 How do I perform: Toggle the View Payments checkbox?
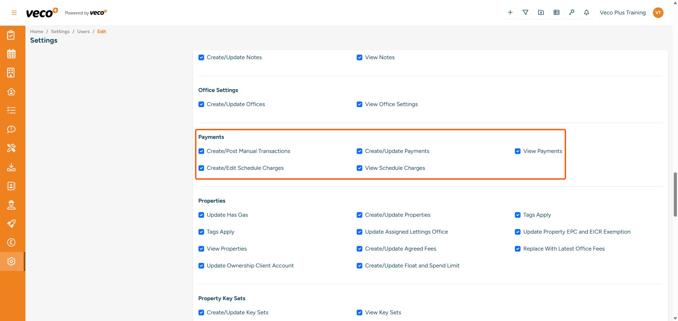518,151
